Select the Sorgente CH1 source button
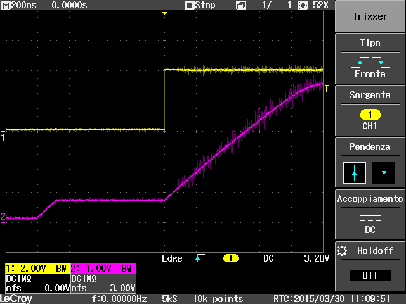The width and height of the screenshot is (406, 304). coord(370,111)
